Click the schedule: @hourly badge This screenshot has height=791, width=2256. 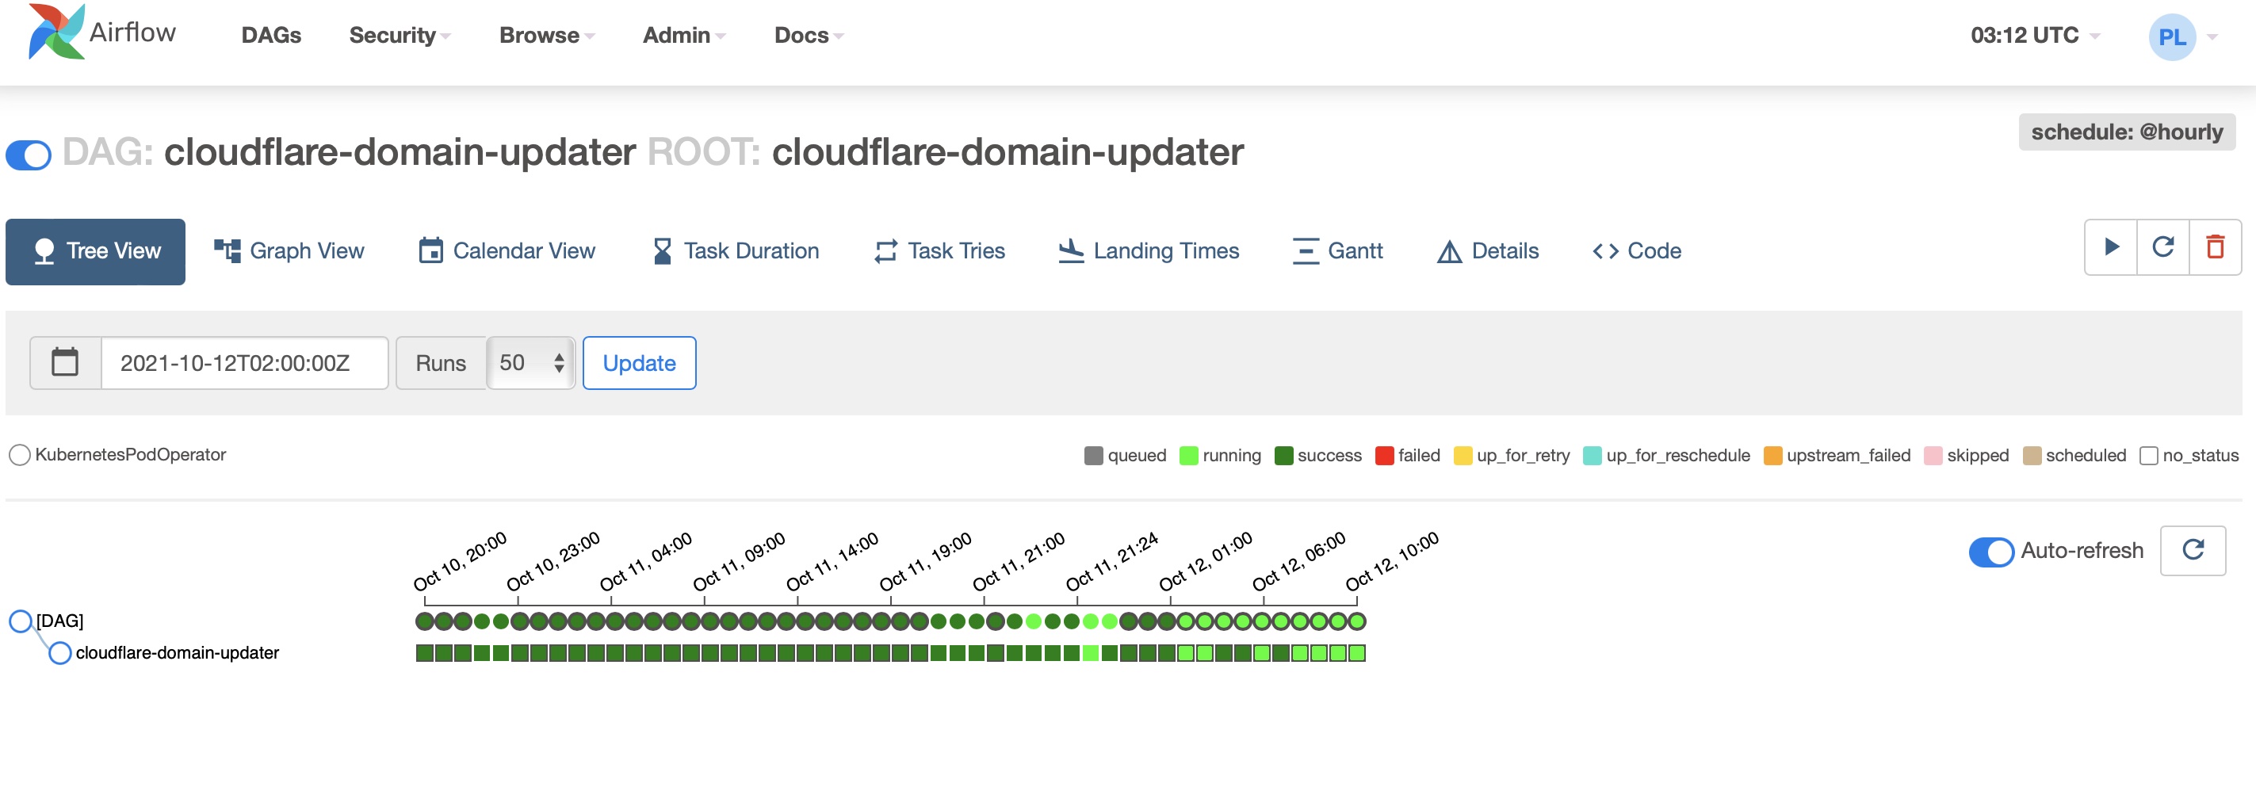click(2126, 132)
